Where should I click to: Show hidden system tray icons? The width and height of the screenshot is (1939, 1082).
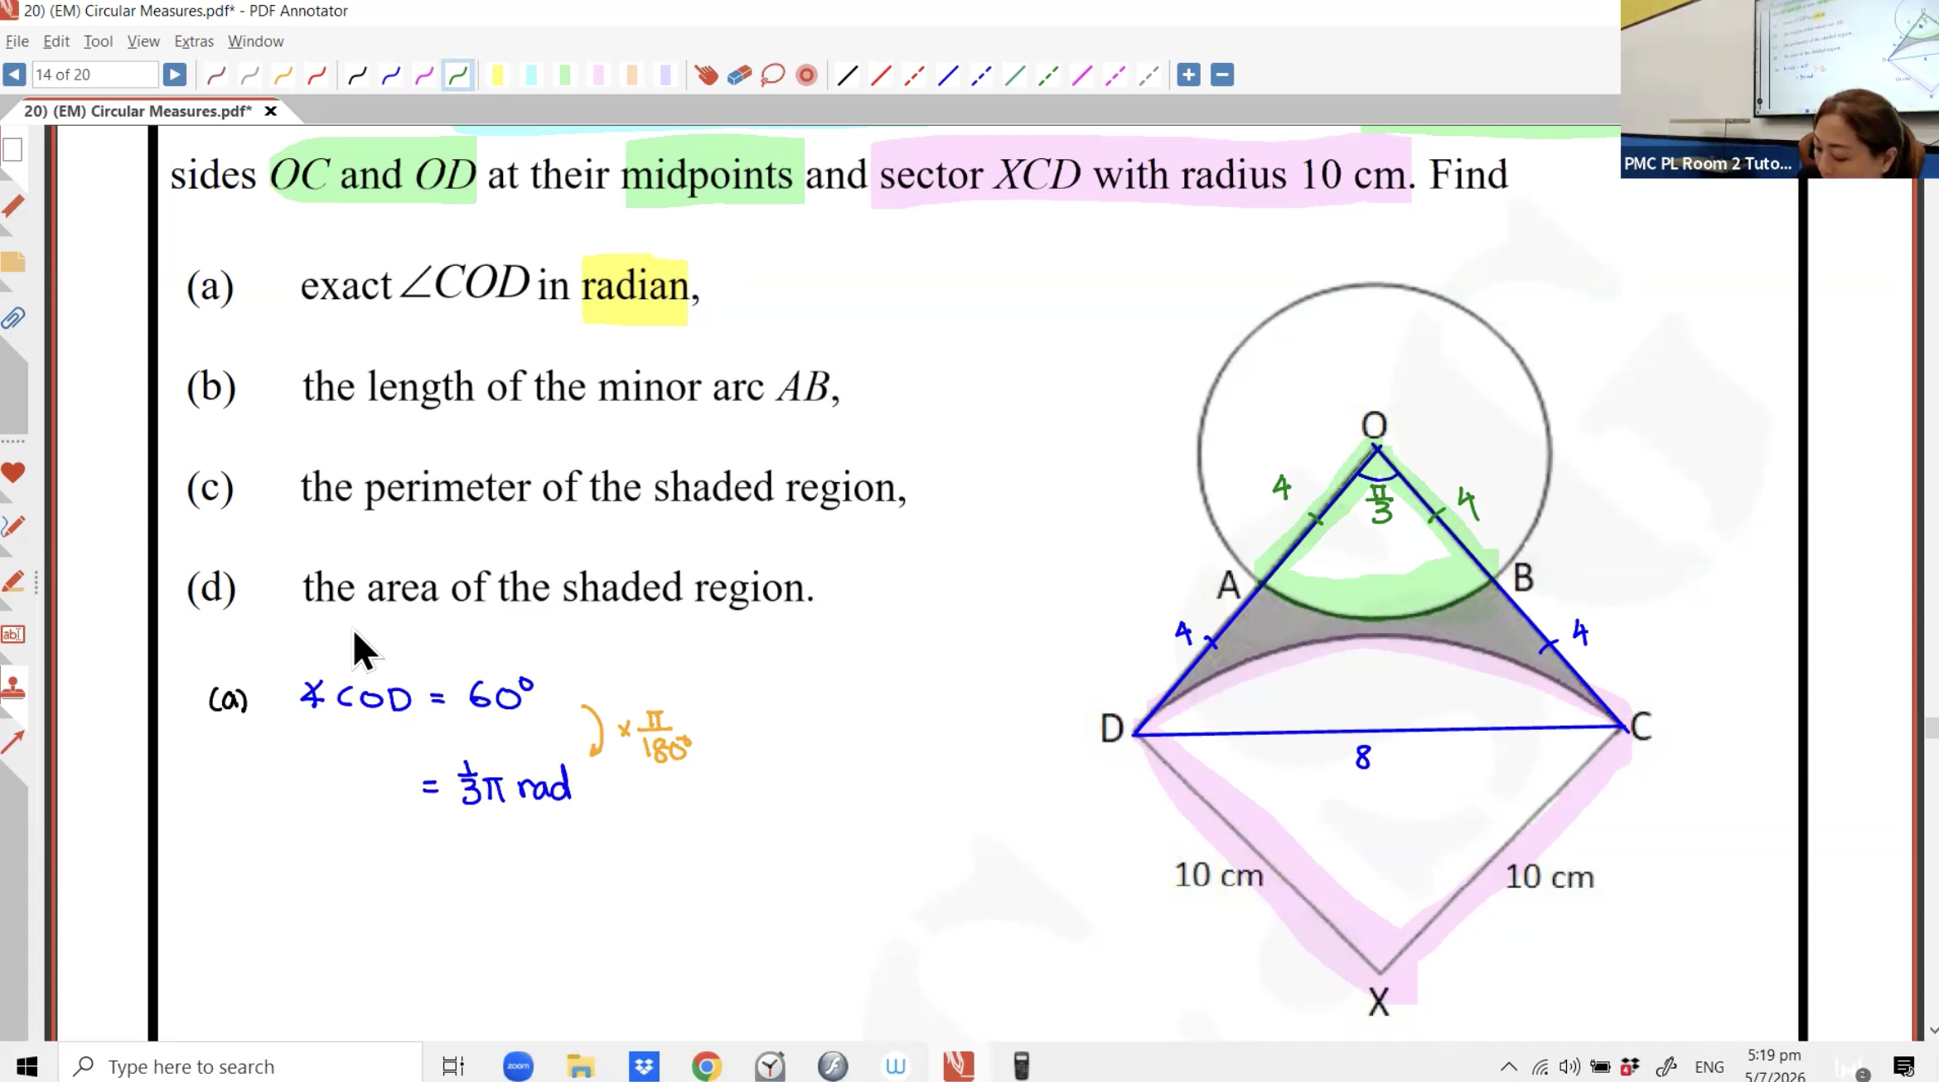pos(1509,1066)
